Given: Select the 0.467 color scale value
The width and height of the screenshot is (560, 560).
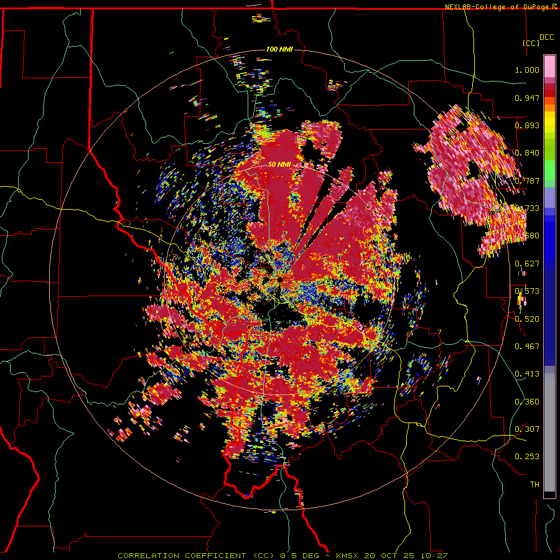Looking at the screenshot, I should click(527, 346).
